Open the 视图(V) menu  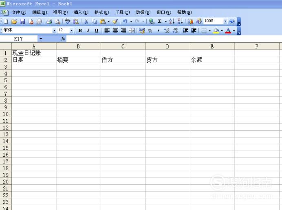click(x=60, y=12)
